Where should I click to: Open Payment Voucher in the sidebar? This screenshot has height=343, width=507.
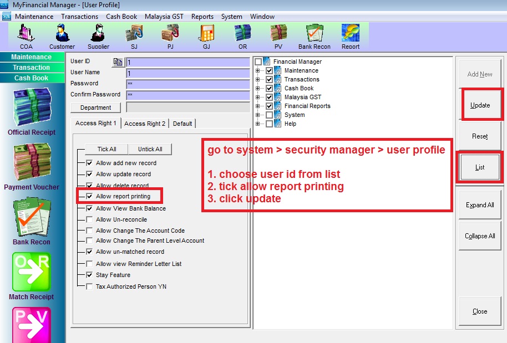pyautogui.click(x=32, y=166)
